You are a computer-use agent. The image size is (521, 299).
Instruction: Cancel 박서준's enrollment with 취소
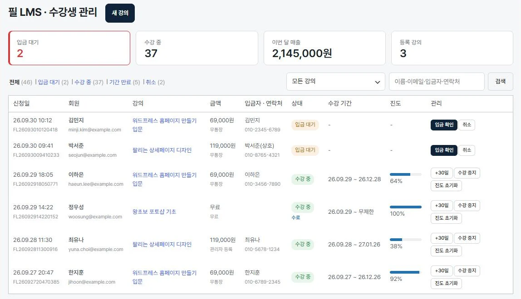(x=467, y=150)
